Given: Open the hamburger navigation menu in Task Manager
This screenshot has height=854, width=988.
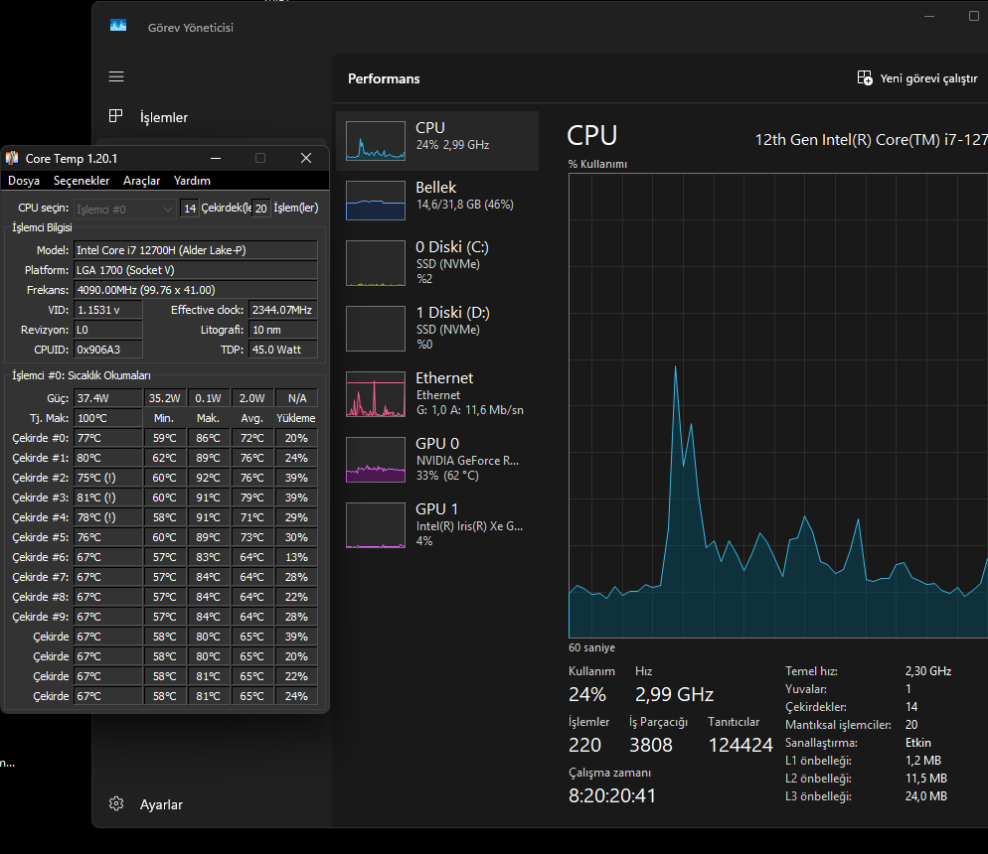Looking at the screenshot, I should tap(116, 76).
